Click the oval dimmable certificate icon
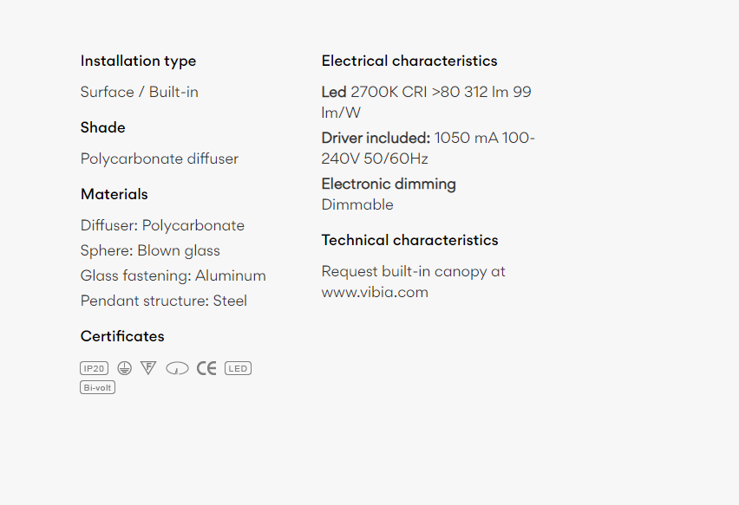This screenshot has width=739, height=505. (x=177, y=368)
